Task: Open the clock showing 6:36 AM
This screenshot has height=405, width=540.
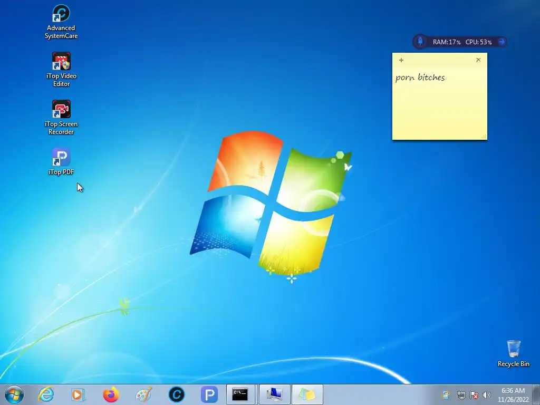Action: (513, 395)
